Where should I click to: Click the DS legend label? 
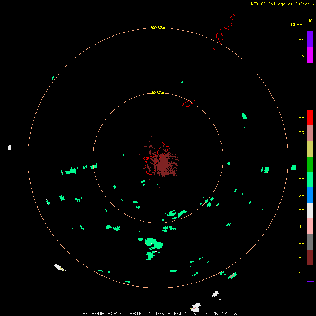tap(301, 211)
